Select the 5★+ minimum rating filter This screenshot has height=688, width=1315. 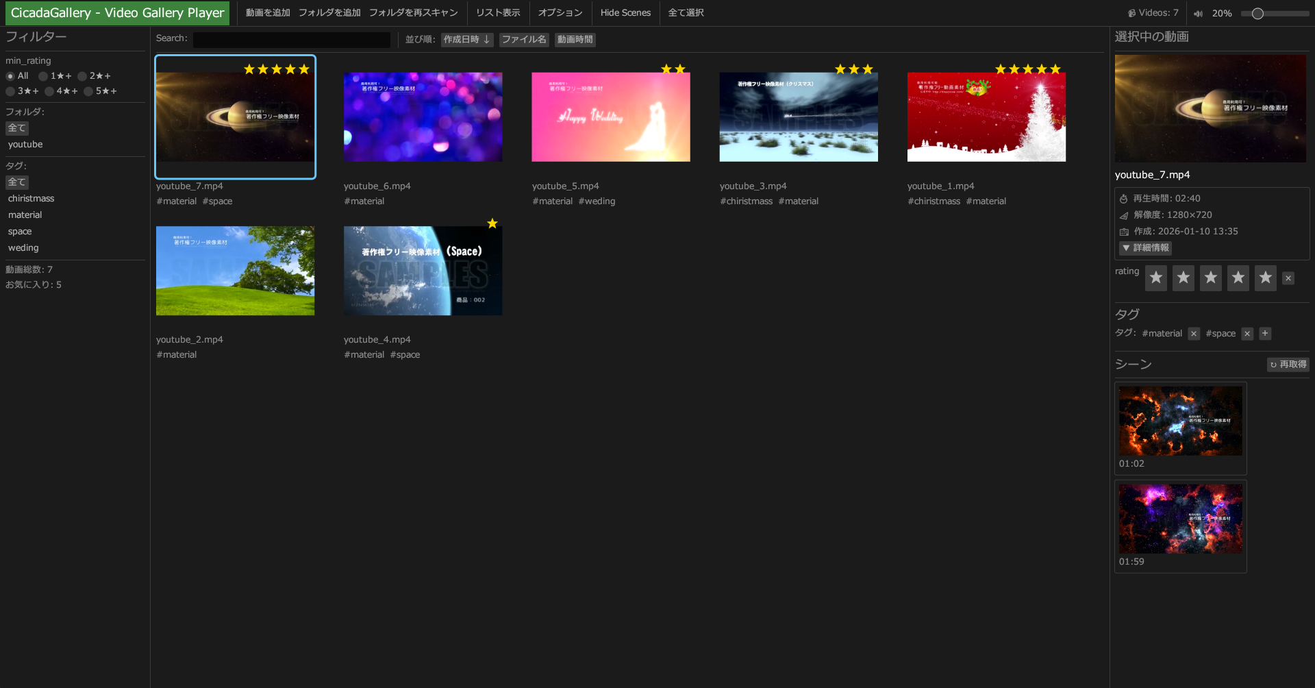click(x=88, y=91)
